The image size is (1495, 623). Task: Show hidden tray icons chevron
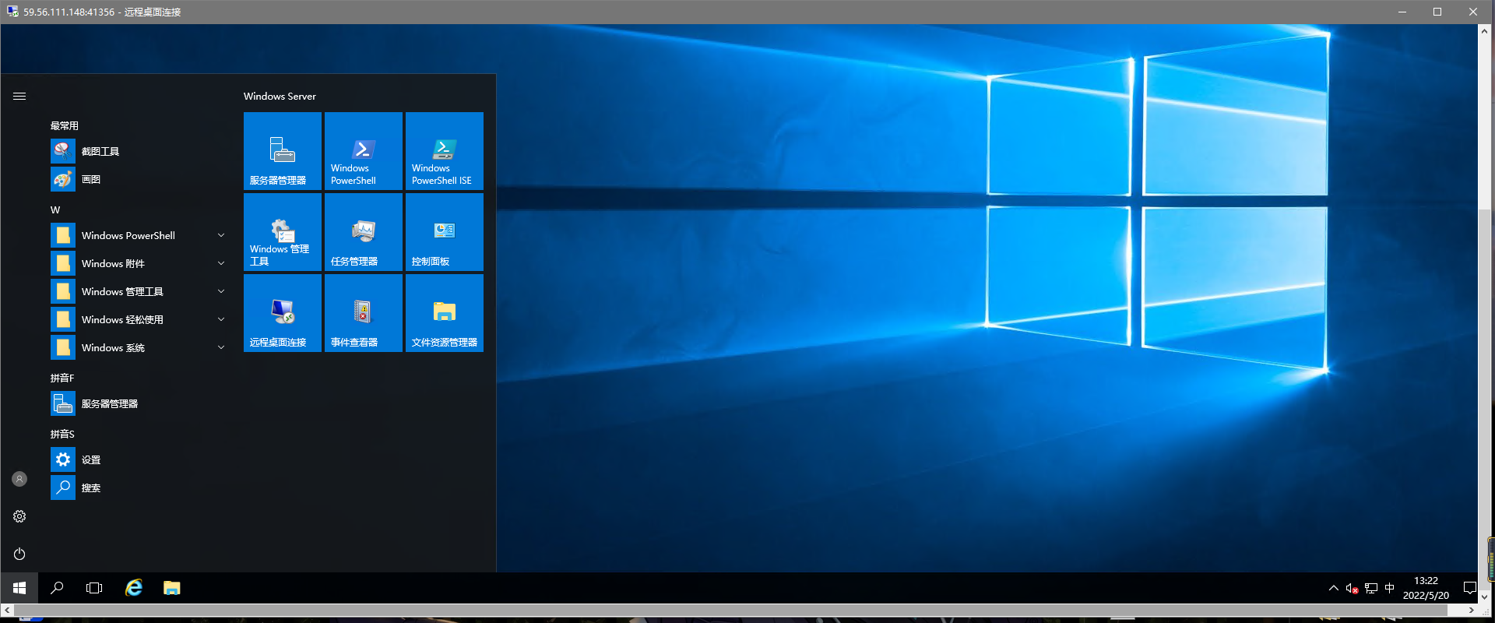pos(1333,588)
